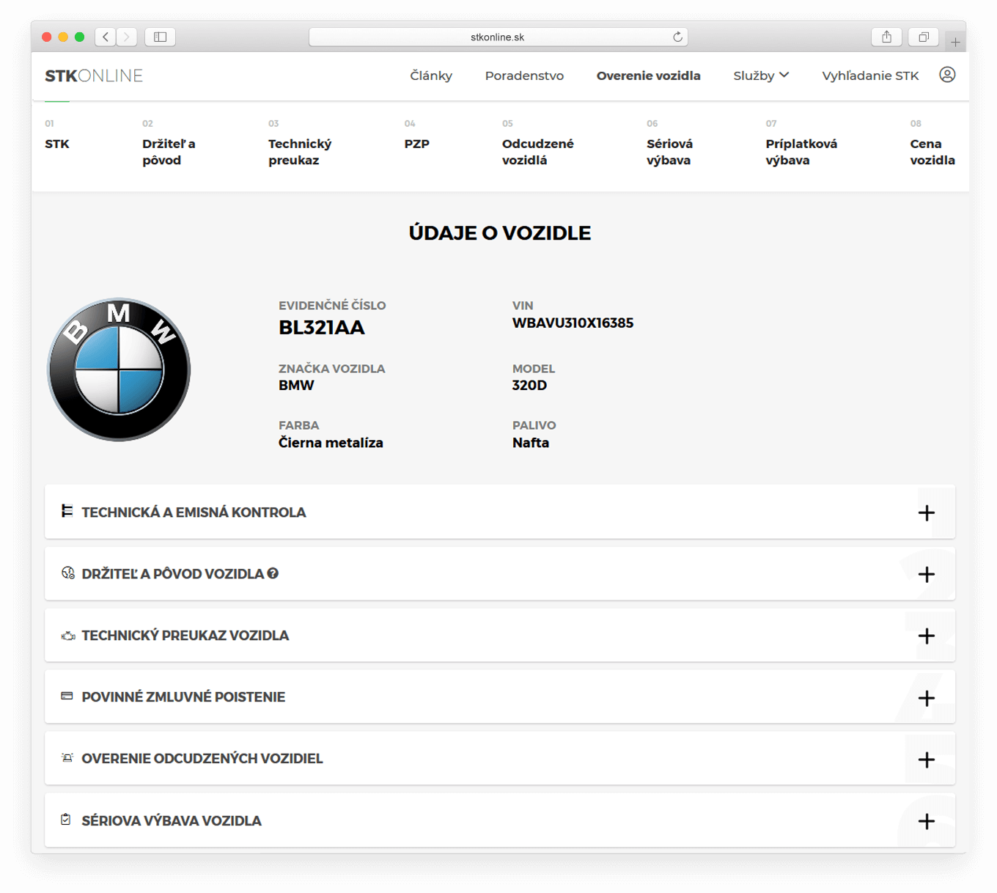The width and height of the screenshot is (997, 893).
Task: Click the STKONLINE logo
Action: (94, 76)
